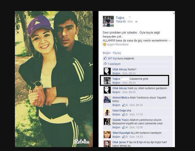195x151 pixels.
Task: Open the post author's profile picture
Action: pos(108,21)
